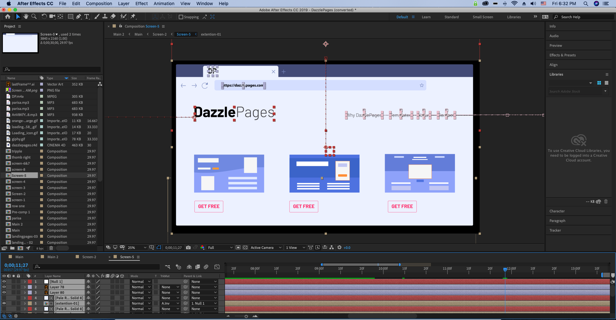This screenshot has width=616, height=320.
Task: Expand Layer 78 properties twirl
Action: pyautogui.click(x=25, y=287)
